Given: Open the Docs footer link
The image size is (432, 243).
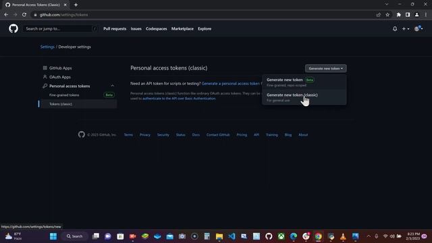Looking at the screenshot, I should 196,135.
